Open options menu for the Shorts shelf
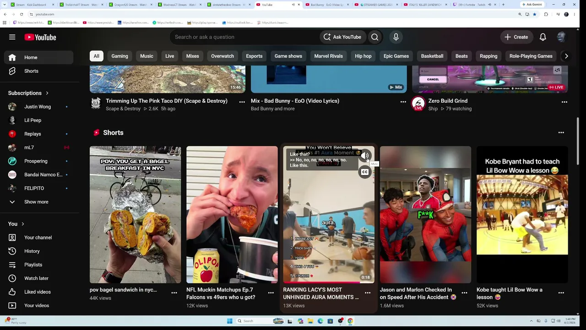This screenshot has width=586, height=330. click(561, 132)
